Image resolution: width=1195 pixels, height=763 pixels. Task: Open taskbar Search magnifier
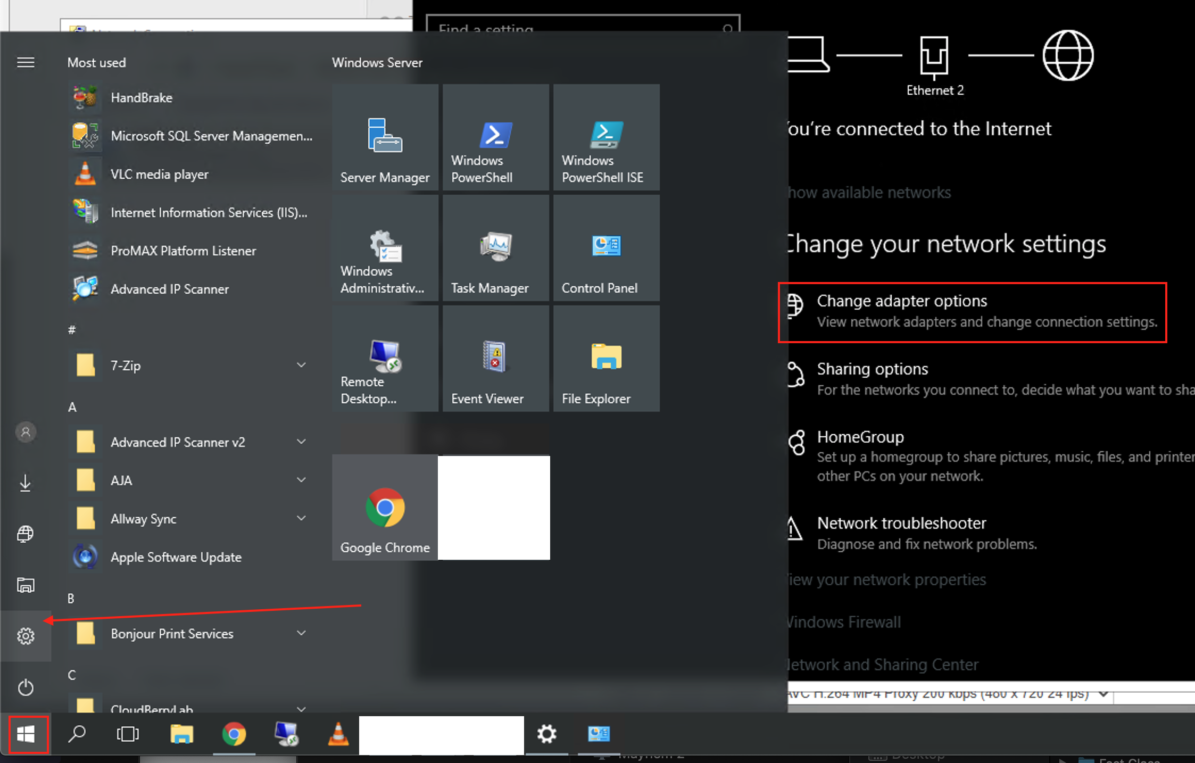click(77, 734)
